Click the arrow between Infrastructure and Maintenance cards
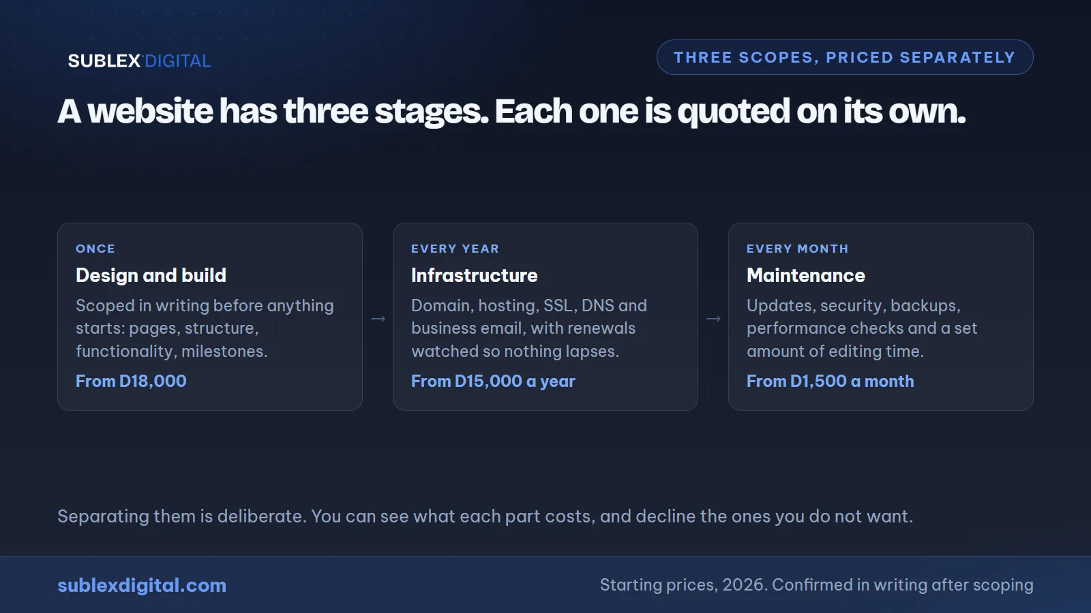 (713, 318)
